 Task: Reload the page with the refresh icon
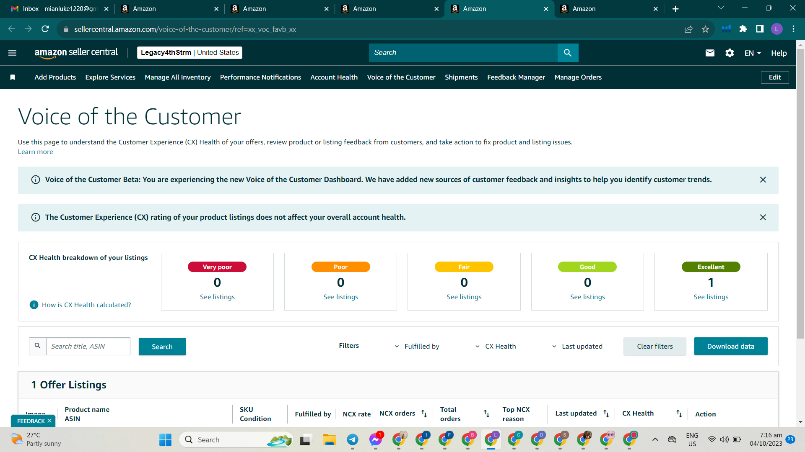click(45, 29)
